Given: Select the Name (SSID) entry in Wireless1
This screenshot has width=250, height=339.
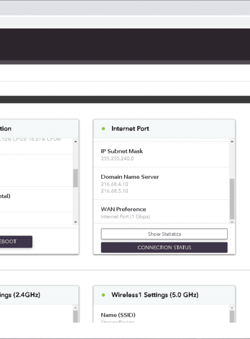Looking at the screenshot, I should click(x=161, y=316).
